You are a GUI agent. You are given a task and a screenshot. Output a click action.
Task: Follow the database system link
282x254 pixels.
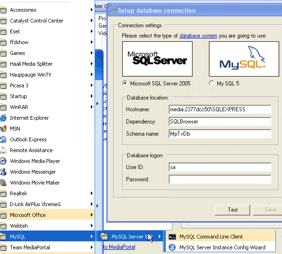tap(198, 36)
